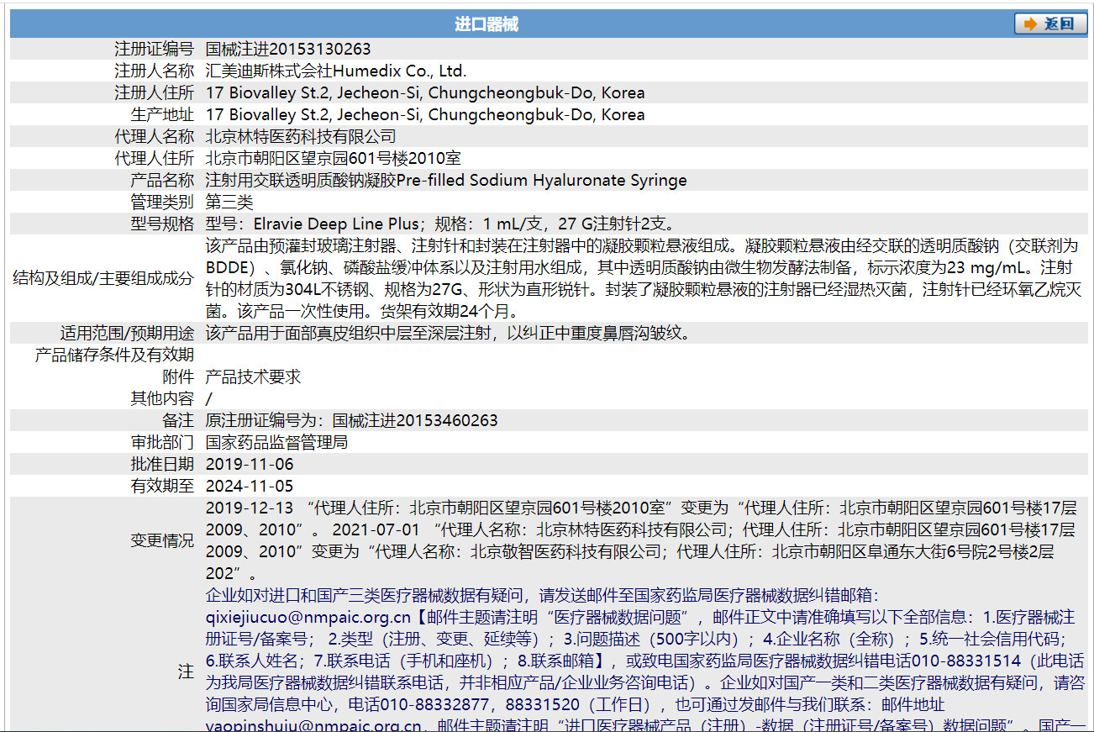
Task: Click the 代理人名称 label
Action: click(154, 136)
